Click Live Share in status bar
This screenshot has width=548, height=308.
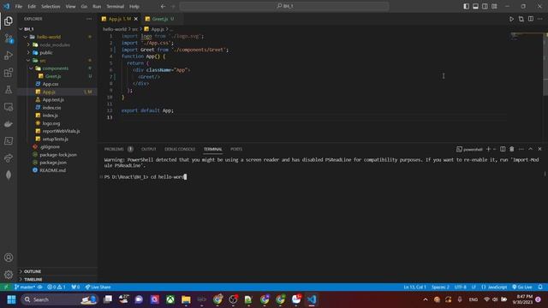coord(98,287)
